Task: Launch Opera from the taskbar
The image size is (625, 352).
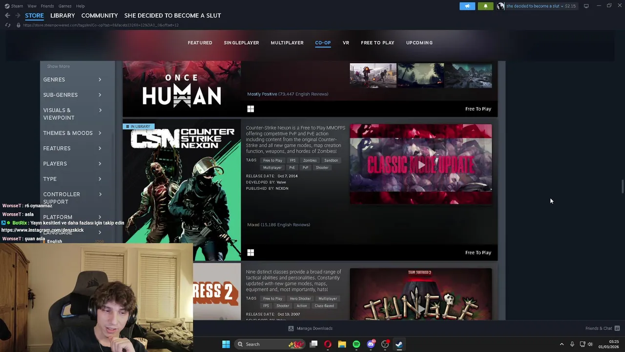Action: 328,344
